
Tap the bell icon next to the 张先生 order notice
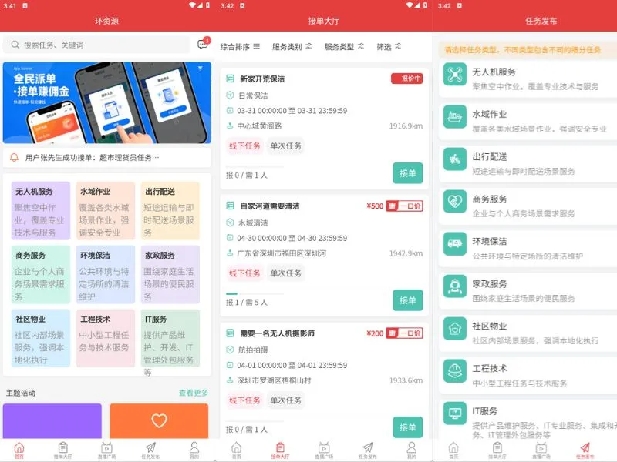click(14, 158)
